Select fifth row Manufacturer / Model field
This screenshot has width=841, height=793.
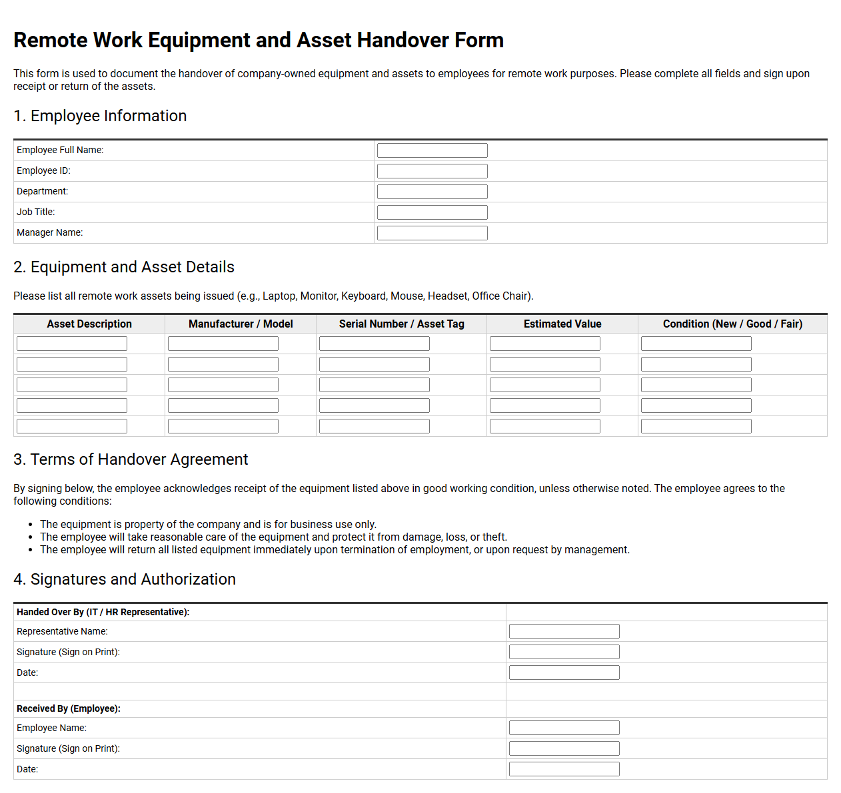click(x=223, y=426)
